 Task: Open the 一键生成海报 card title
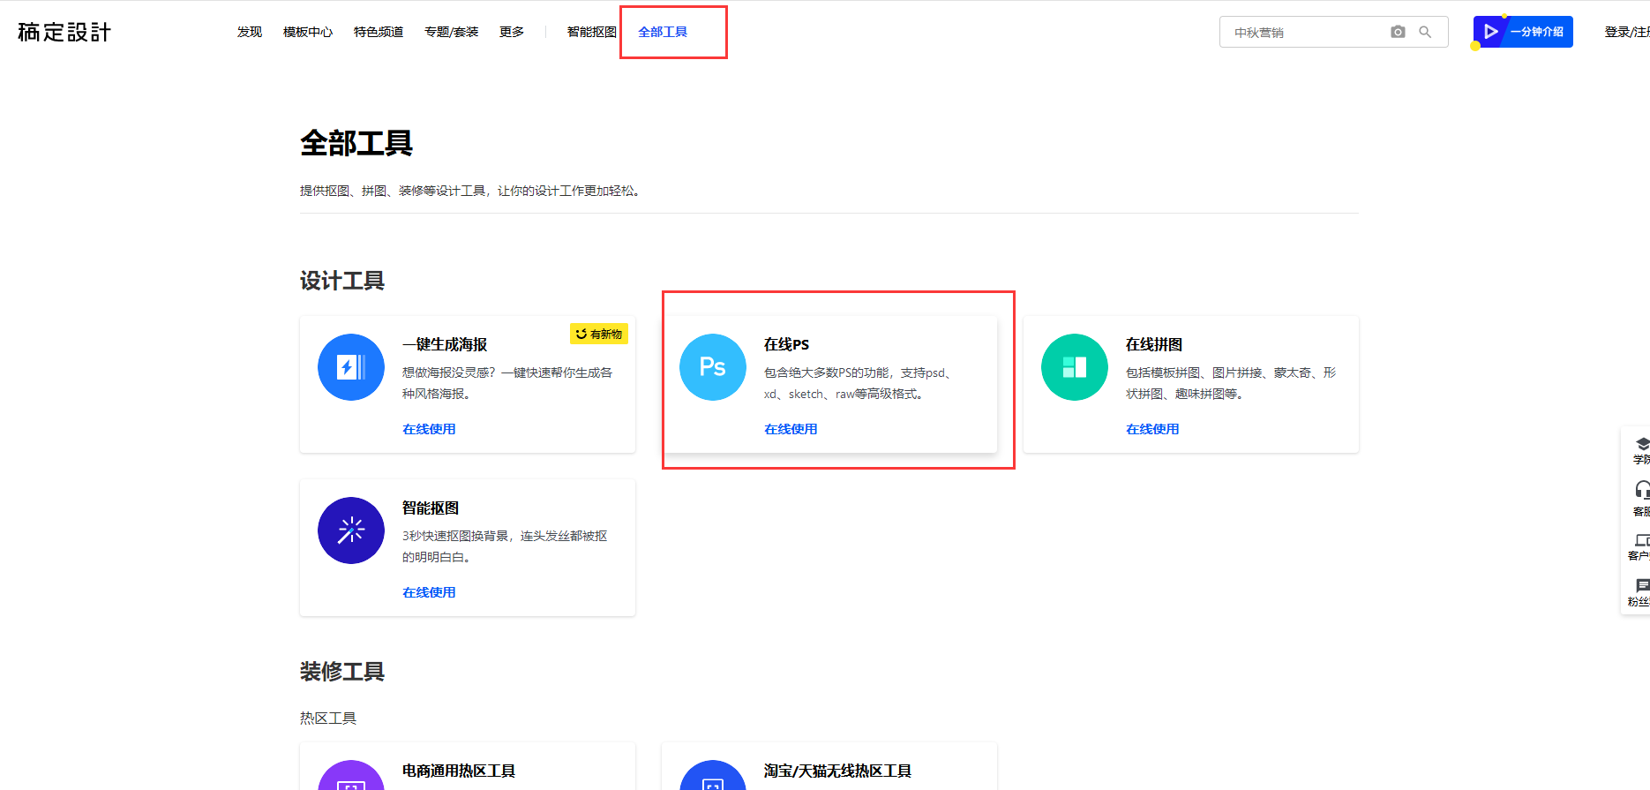click(x=445, y=344)
